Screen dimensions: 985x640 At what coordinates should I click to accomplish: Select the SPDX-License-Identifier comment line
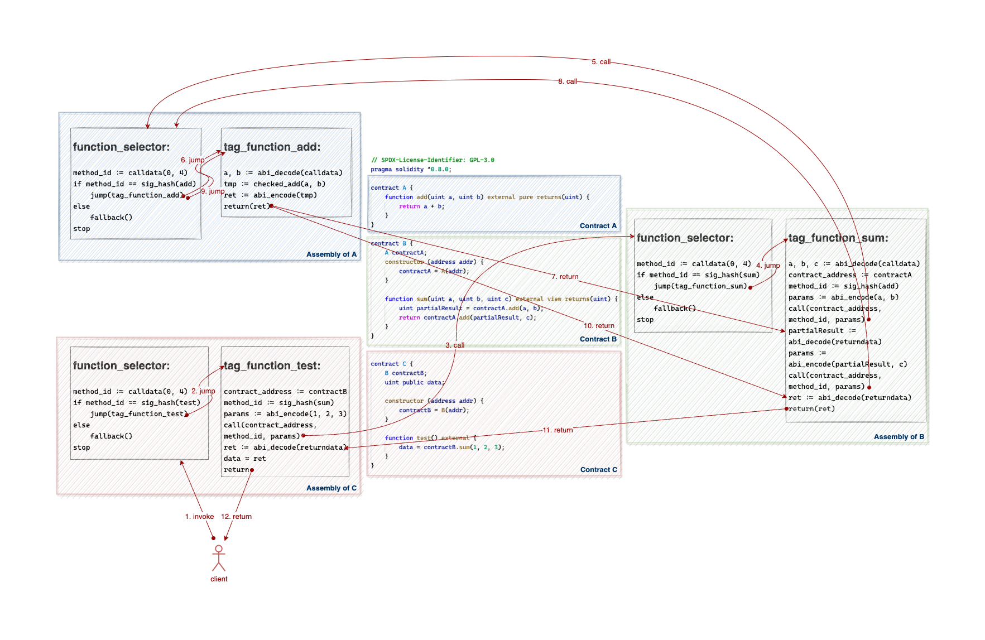(x=433, y=160)
